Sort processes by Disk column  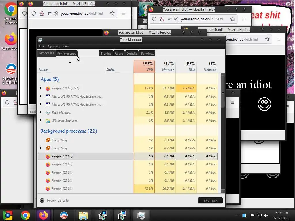pyautogui.click(x=186, y=66)
